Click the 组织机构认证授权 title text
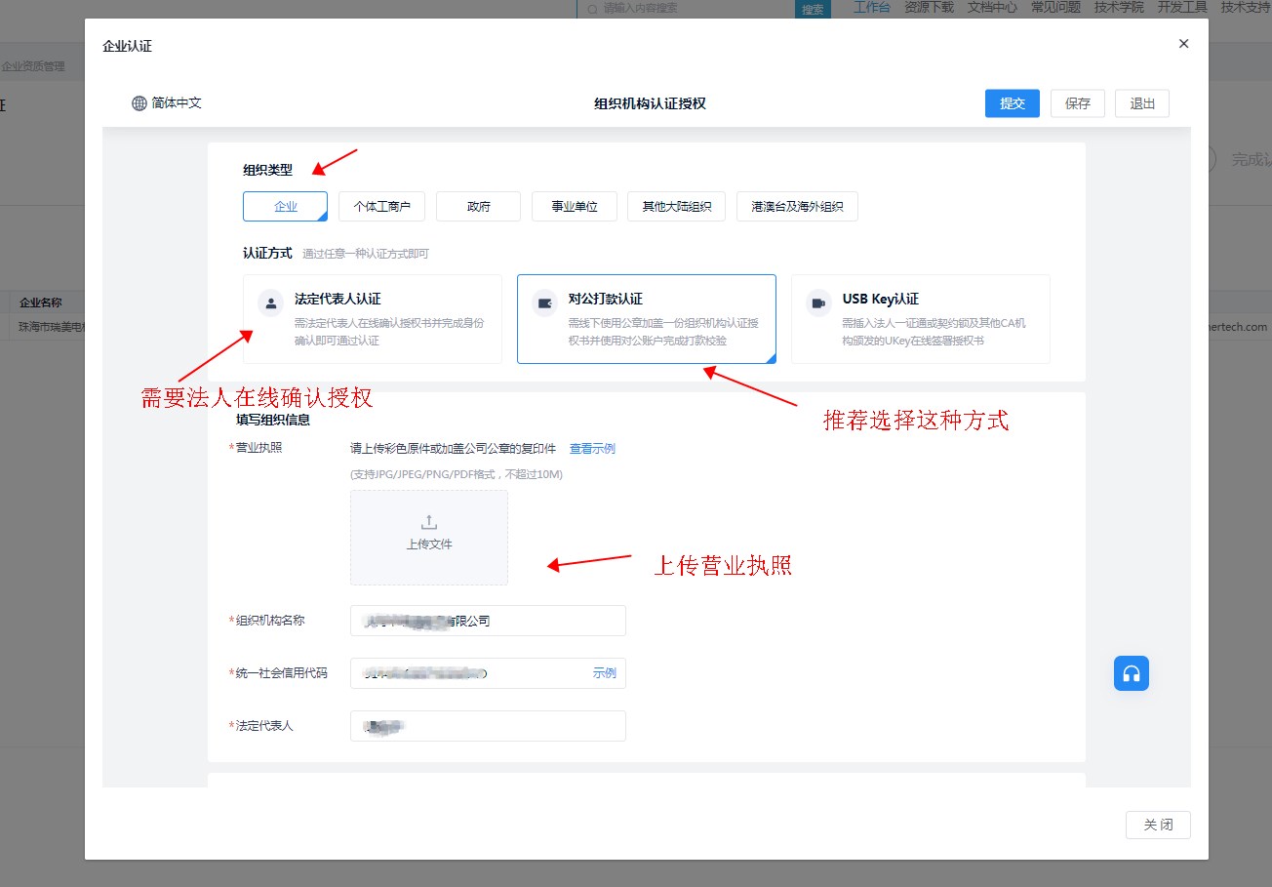 pyautogui.click(x=650, y=103)
